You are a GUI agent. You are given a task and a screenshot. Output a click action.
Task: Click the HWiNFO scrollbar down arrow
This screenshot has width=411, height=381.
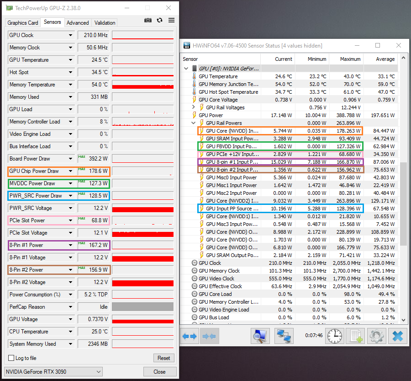pos(403,320)
